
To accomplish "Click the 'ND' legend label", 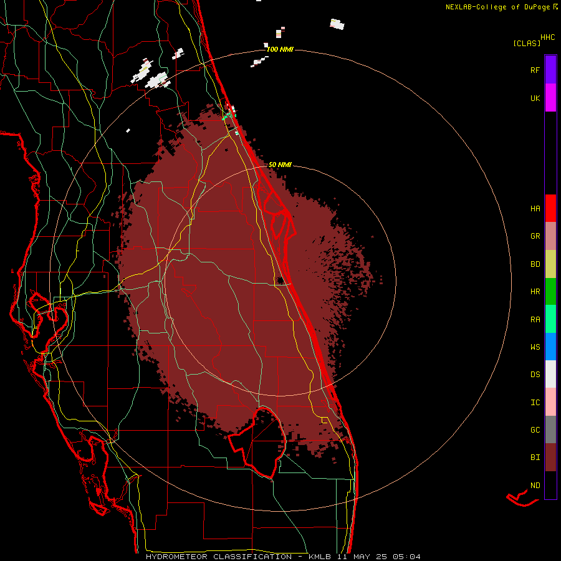I will 535,486.
